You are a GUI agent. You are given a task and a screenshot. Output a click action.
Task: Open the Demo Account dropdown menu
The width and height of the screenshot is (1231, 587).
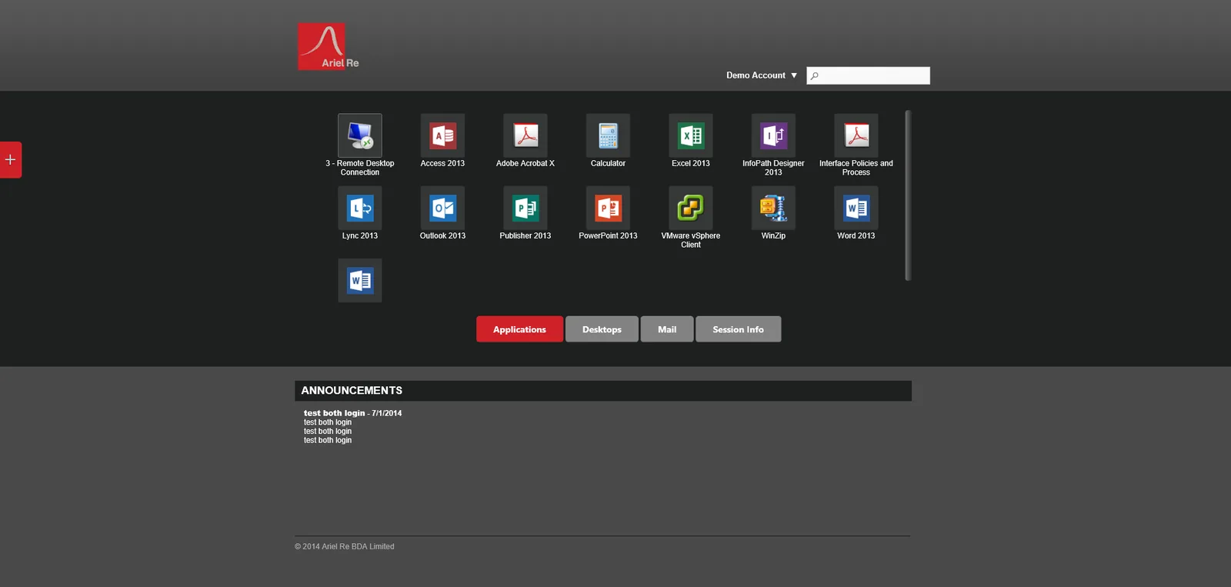coord(762,75)
